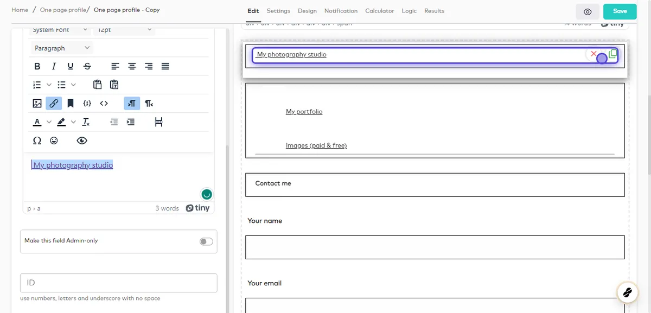Click the Paste as text icon
Image resolution: width=651 pixels, height=313 pixels.
point(114,85)
